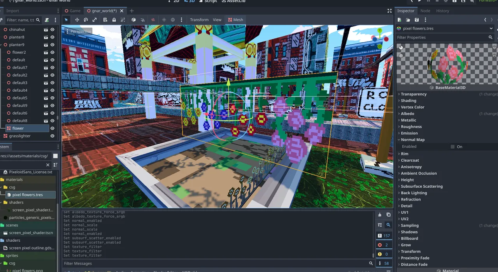This screenshot has height=272, width=498.
Task: Toggle standard messages filter showing 157
Action: 384,236
